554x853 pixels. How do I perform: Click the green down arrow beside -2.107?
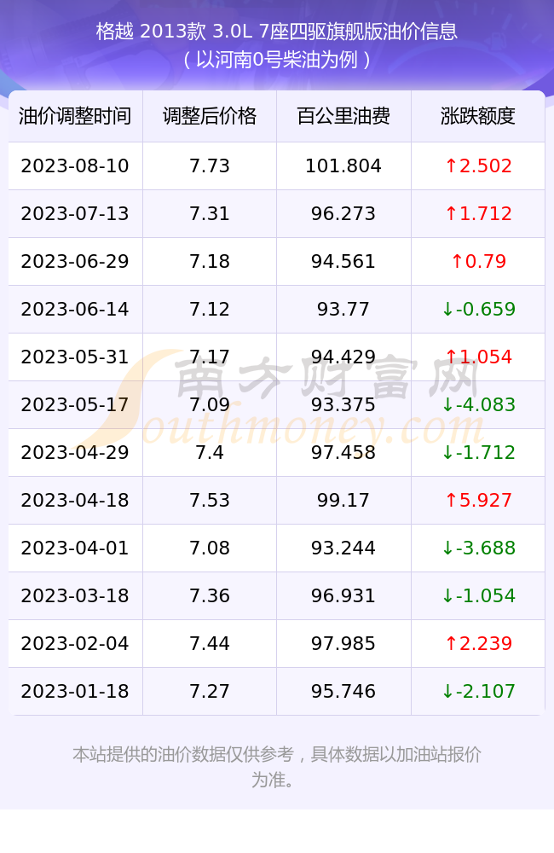447,692
